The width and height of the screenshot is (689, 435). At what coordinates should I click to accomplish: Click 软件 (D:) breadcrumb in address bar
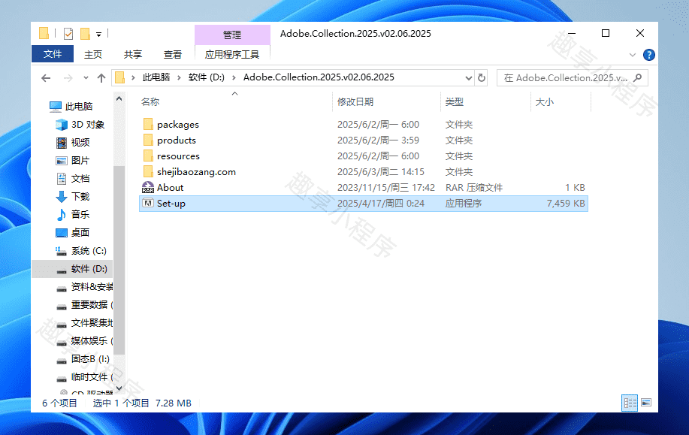pos(206,77)
